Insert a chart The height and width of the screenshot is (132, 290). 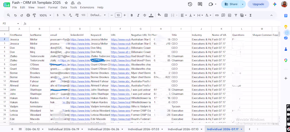coord(230,15)
